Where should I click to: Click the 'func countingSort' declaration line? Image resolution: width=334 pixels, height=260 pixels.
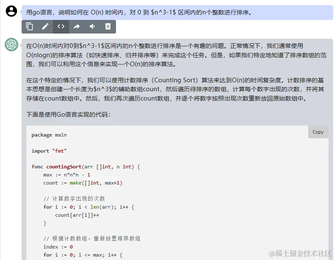[86, 167]
